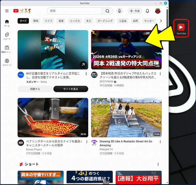Open Subscriptions in the sidebar
Viewport: 196px width, 185px height.
tap(7, 49)
